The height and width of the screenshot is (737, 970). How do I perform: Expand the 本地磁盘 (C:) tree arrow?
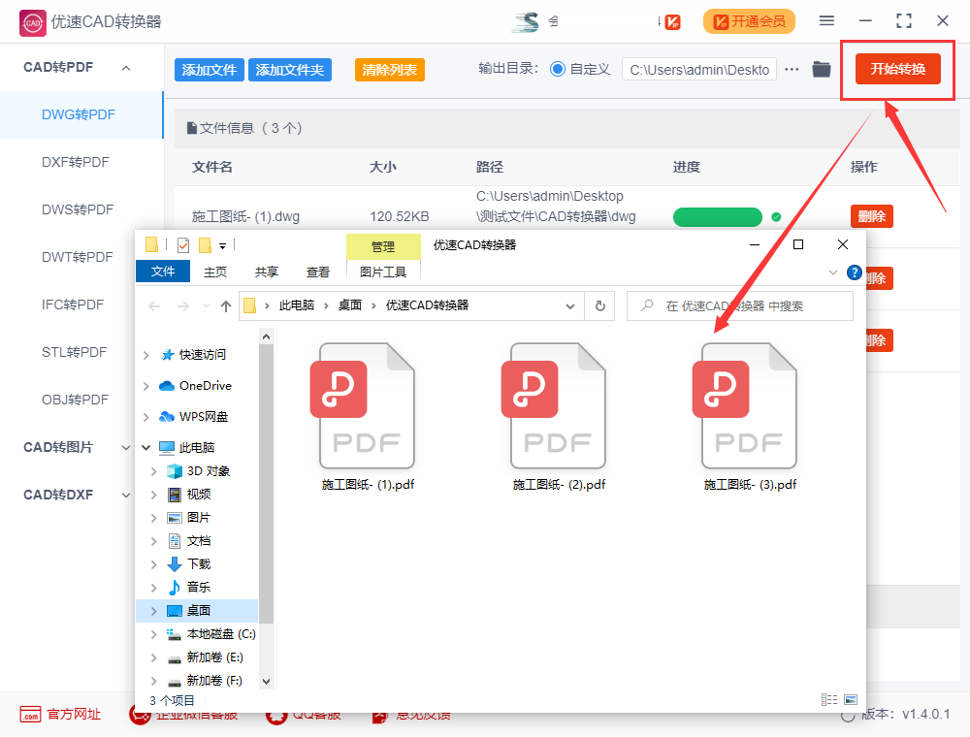(154, 634)
